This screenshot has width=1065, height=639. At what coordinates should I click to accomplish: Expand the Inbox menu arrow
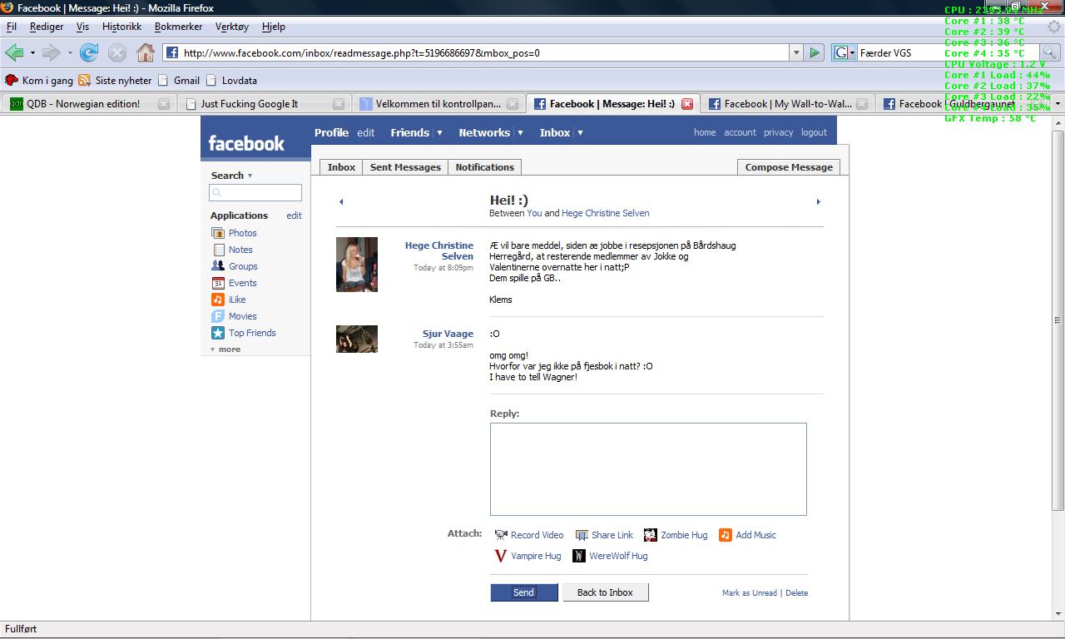tap(580, 133)
